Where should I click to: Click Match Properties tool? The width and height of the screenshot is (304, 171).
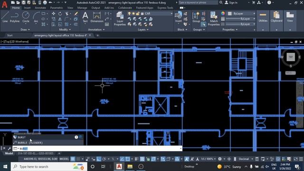(214, 19)
